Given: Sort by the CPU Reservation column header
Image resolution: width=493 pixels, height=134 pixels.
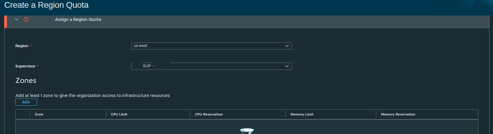Looking at the screenshot, I should pos(209,114).
